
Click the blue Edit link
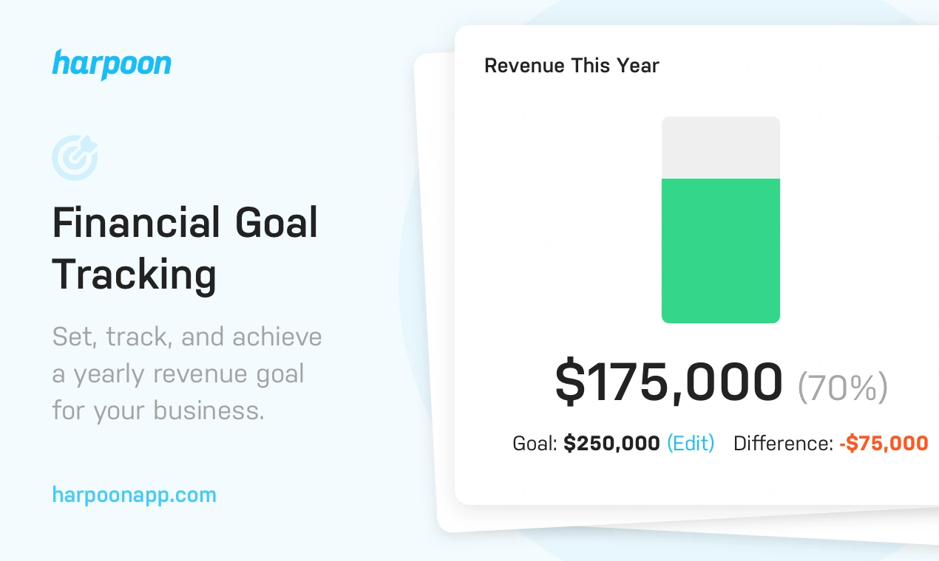point(691,443)
